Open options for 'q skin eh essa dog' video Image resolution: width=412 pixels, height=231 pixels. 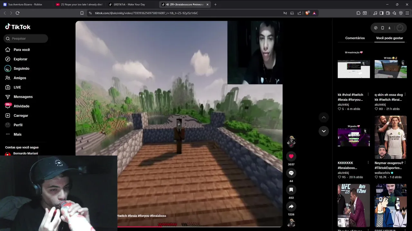click(x=405, y=95)
